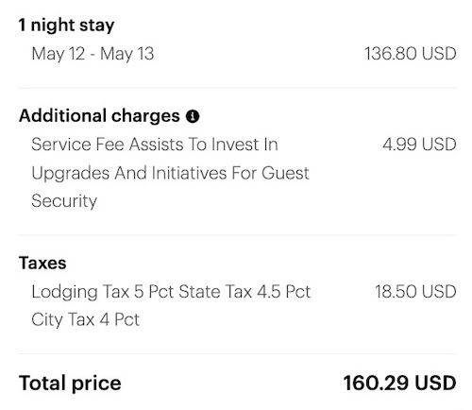The height and width of the screenshot is (410, 472).
Task: Click the word Security in service fee description
Action: coord(64,201)
